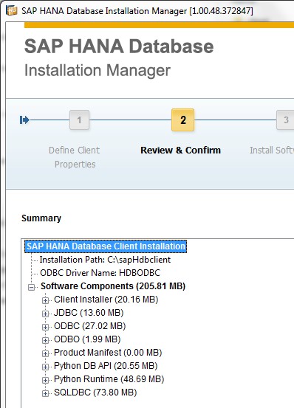Viewport: 294px width, 408px height.
Task: Select Python Runtime (48.69 MB) row
Action: 109,379
